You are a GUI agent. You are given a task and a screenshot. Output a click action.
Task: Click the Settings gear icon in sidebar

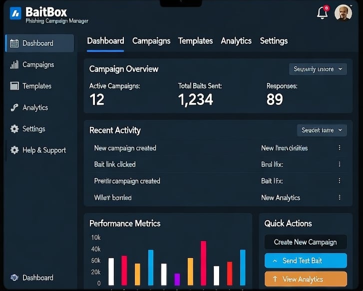14,129
